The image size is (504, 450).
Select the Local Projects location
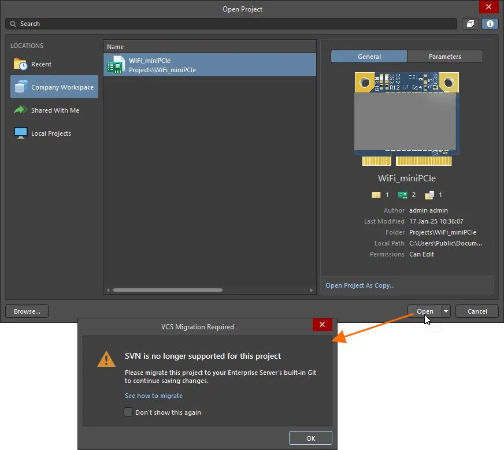coord(54,133)
